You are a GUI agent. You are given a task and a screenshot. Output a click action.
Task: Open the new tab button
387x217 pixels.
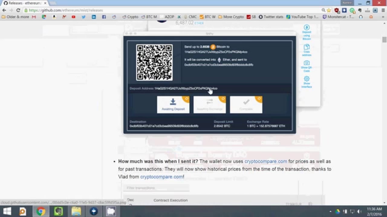pos(53,3)
